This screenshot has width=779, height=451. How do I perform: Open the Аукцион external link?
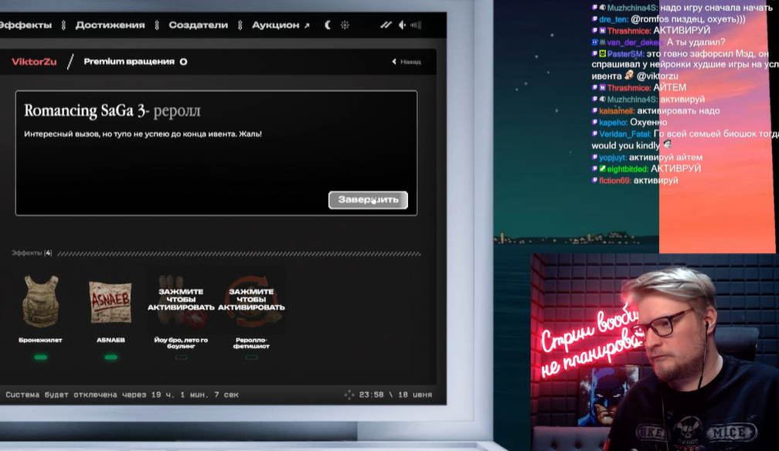pyautogui.click(x=281, y=25)
